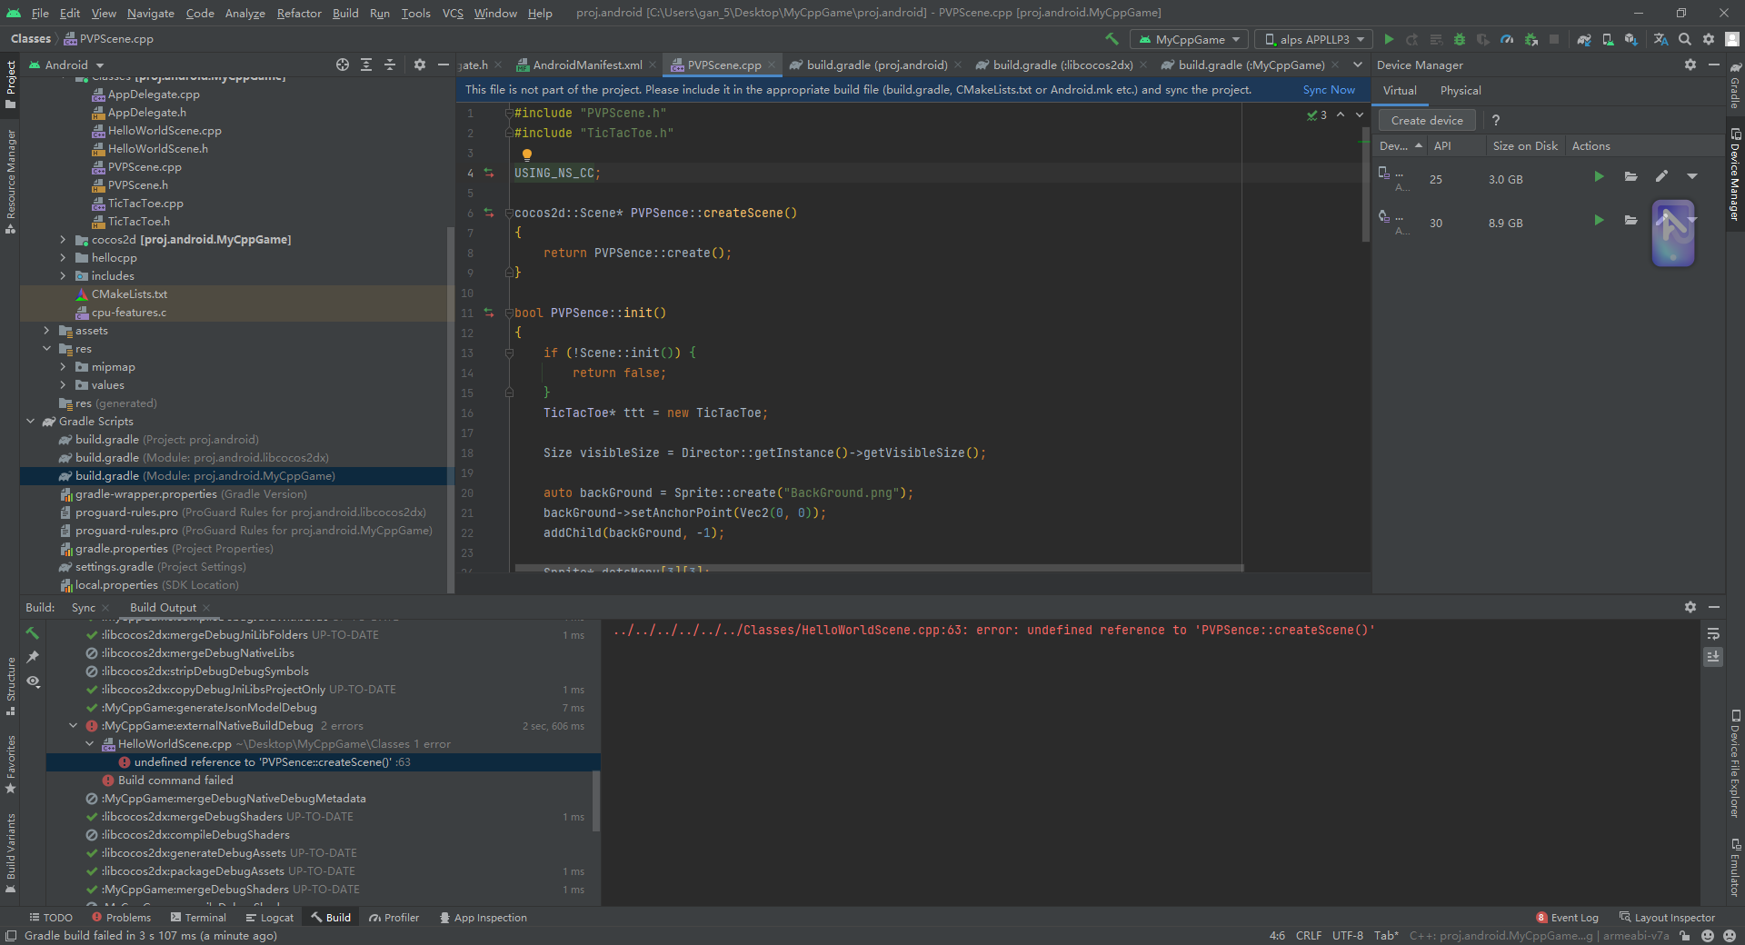Open the MyCppGame run configuration dropdown

1189,39
